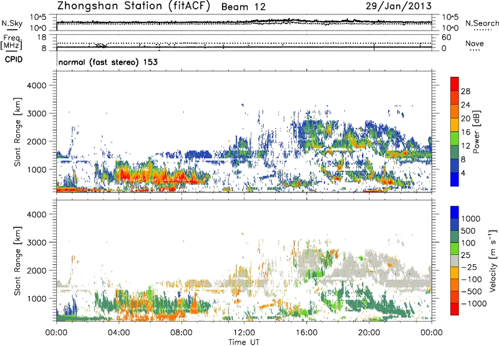This screenshot has height=346, width=499.
Task: Click the dark green 100–500 velocity colorbar segment
Action: pos(455,237)
